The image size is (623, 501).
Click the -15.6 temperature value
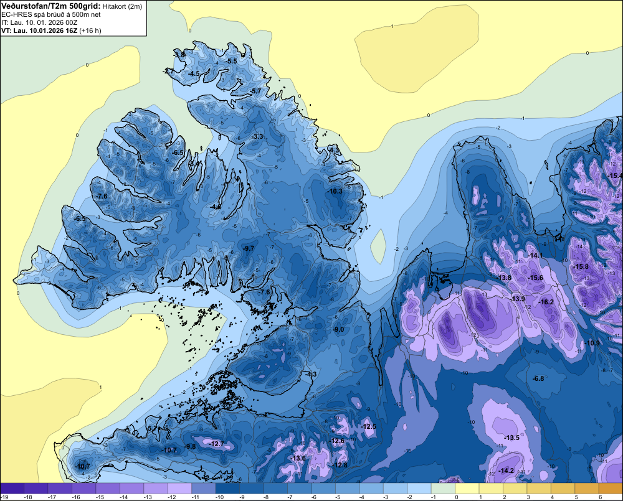point(536,278)
